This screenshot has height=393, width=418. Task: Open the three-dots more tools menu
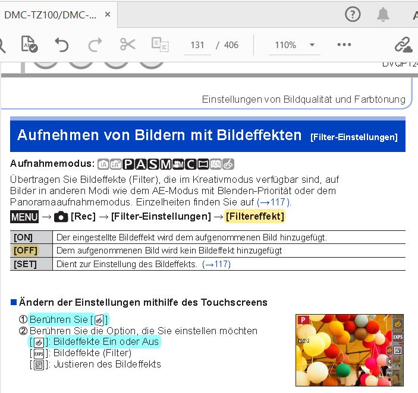[x=344, y=45]
